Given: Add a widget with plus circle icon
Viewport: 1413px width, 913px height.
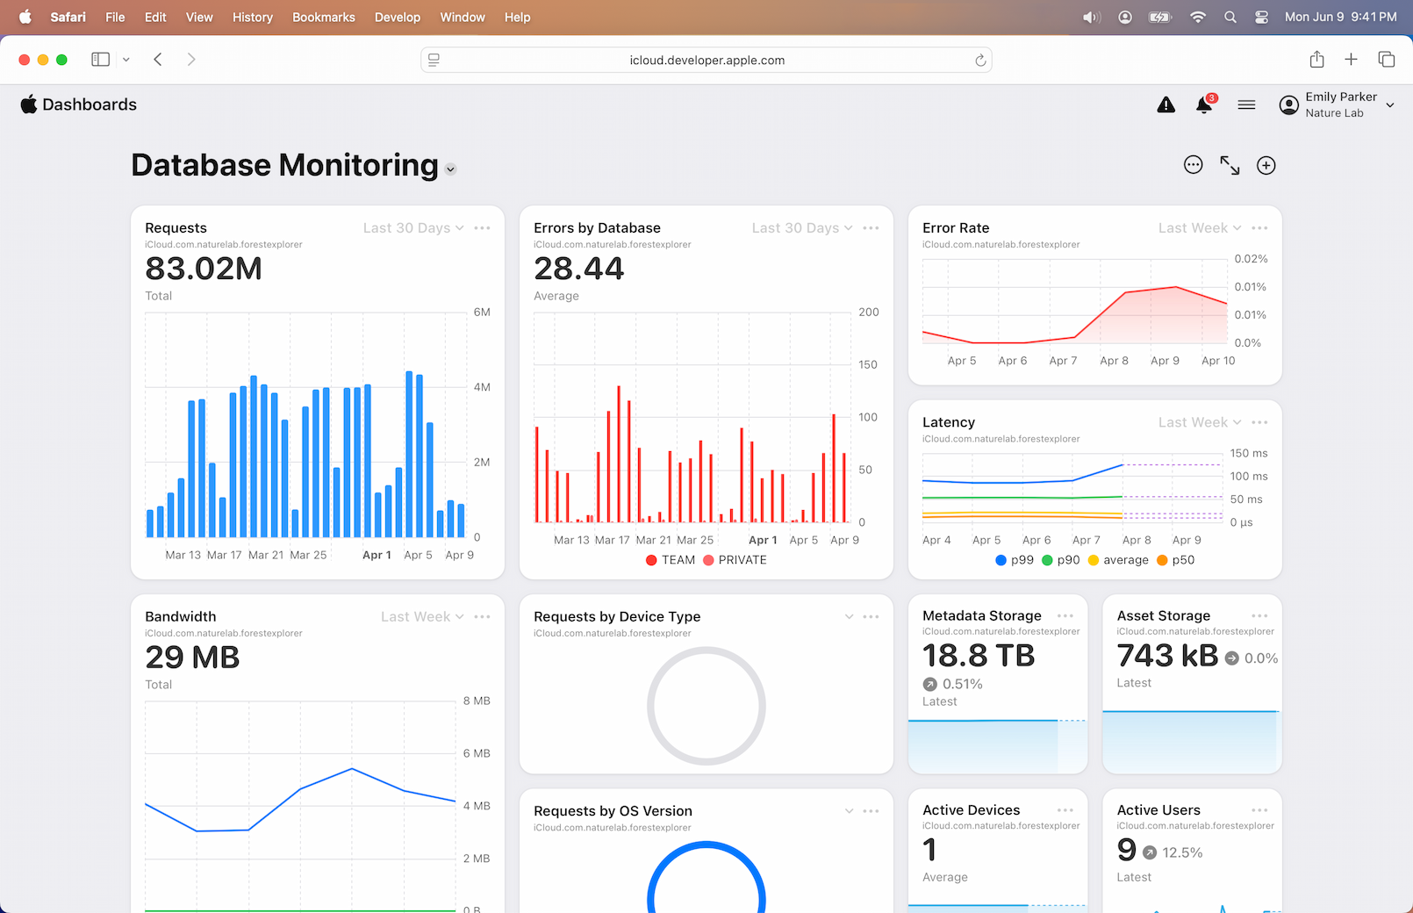Looking at the screenshot, I should [x=1266, y=165].
